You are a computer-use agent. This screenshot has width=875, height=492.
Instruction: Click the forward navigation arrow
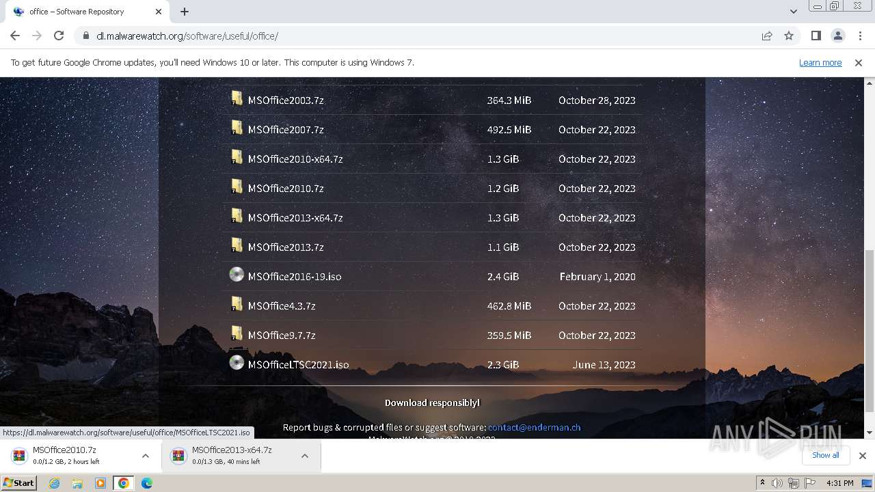click(37, 36)
